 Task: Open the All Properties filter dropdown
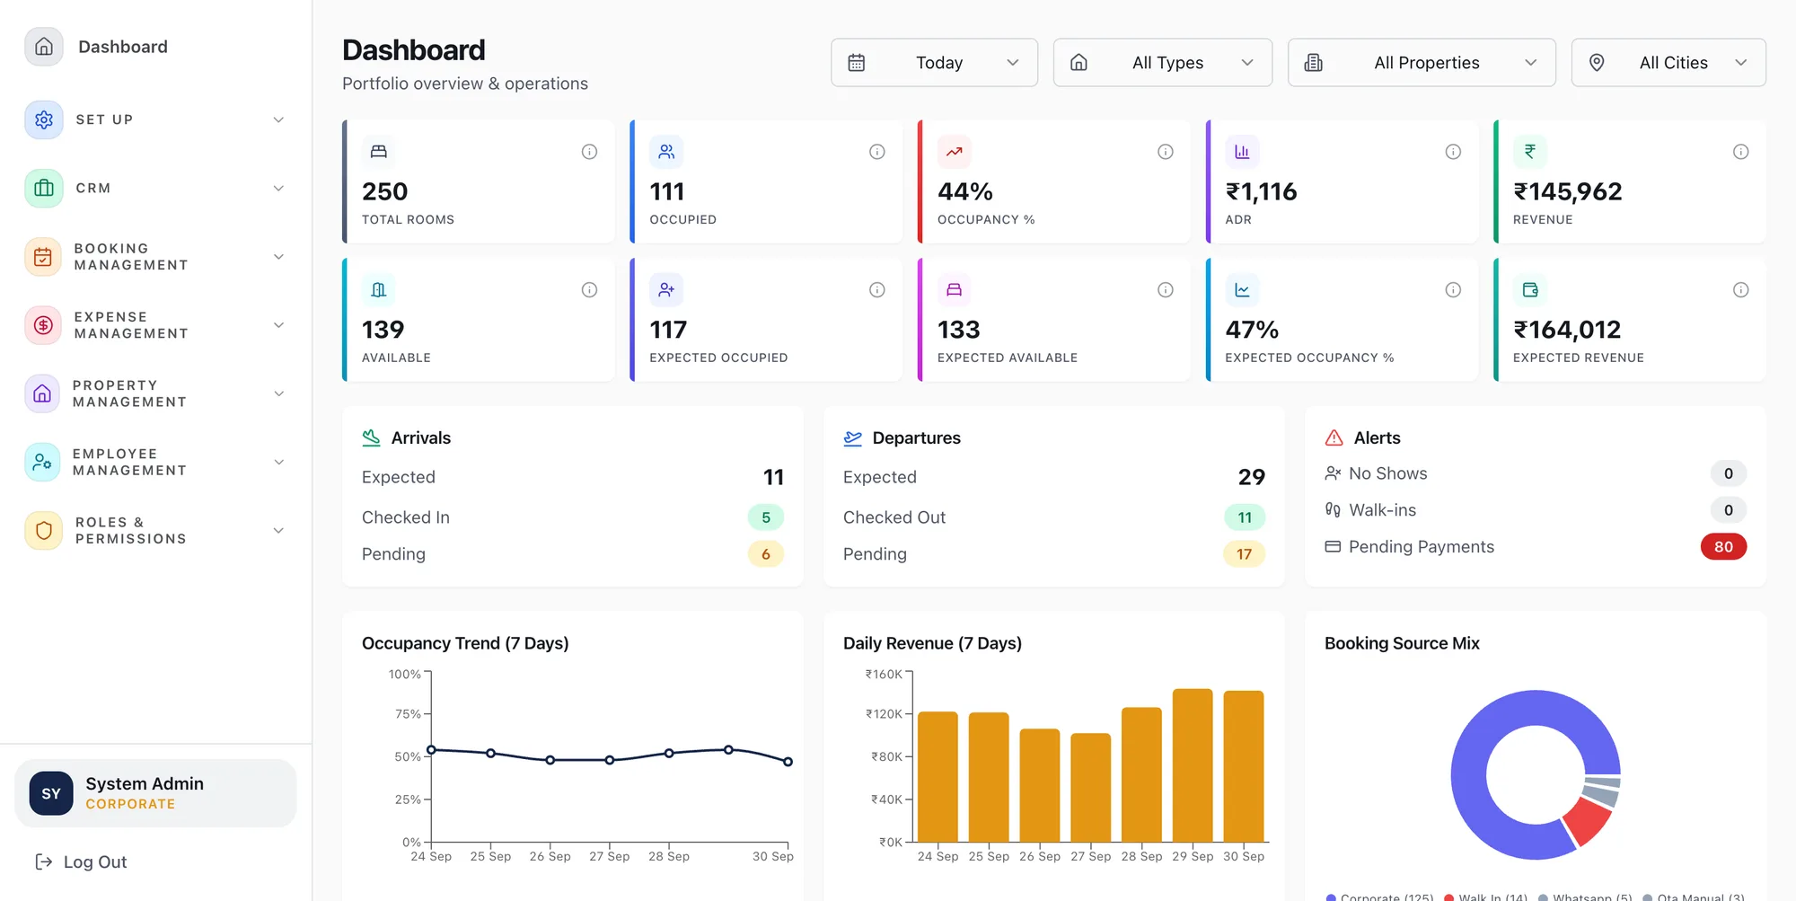point(1422,63)
